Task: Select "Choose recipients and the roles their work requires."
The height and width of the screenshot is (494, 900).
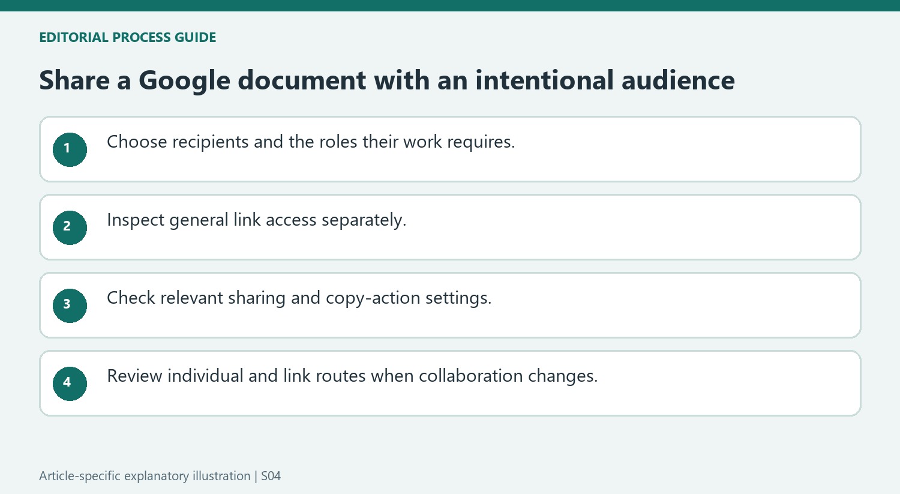Action: point(311,142)
